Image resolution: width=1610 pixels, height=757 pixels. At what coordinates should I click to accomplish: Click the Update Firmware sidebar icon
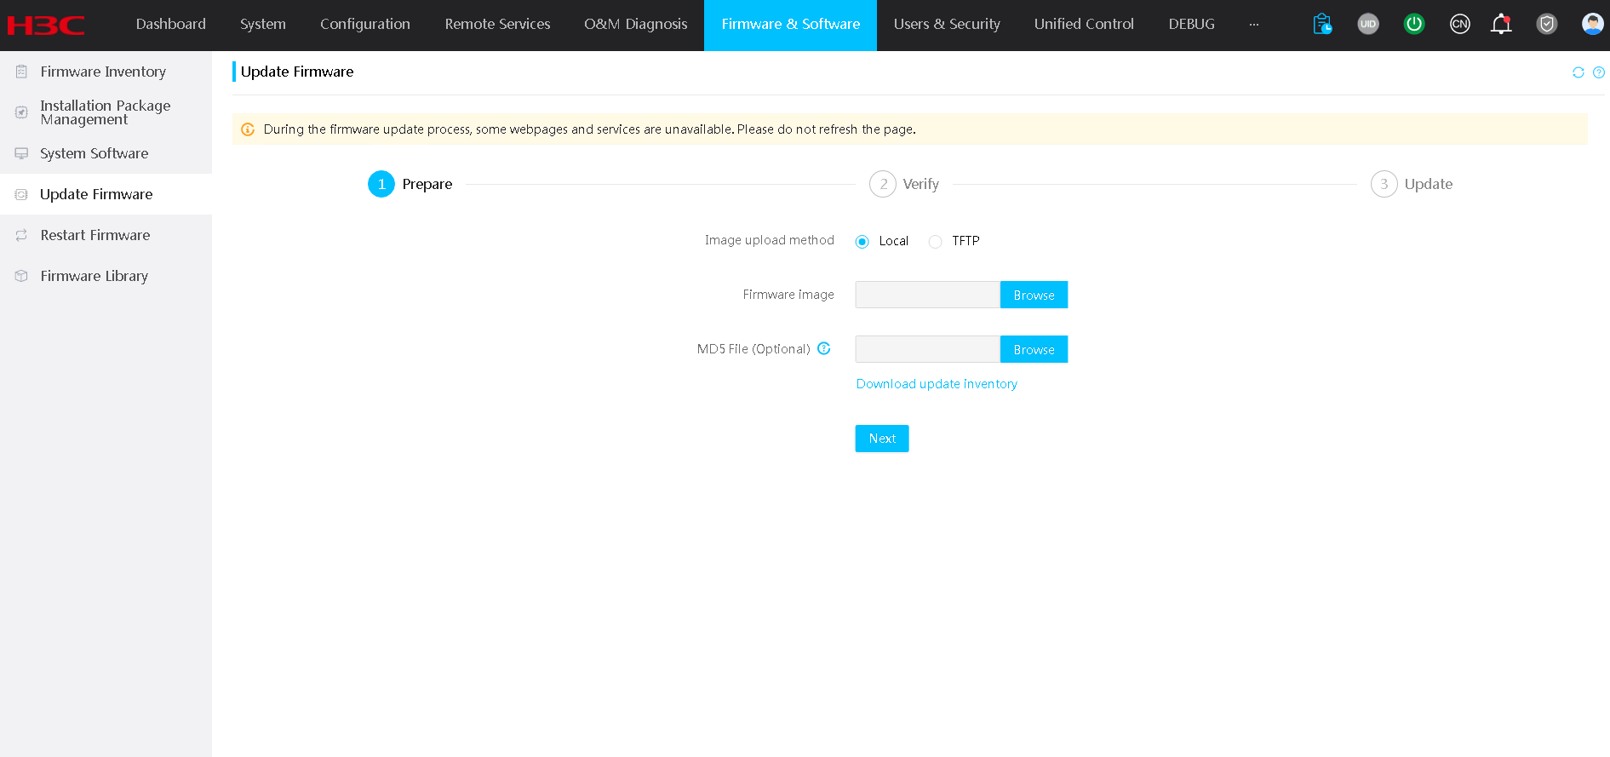[21, 194]
